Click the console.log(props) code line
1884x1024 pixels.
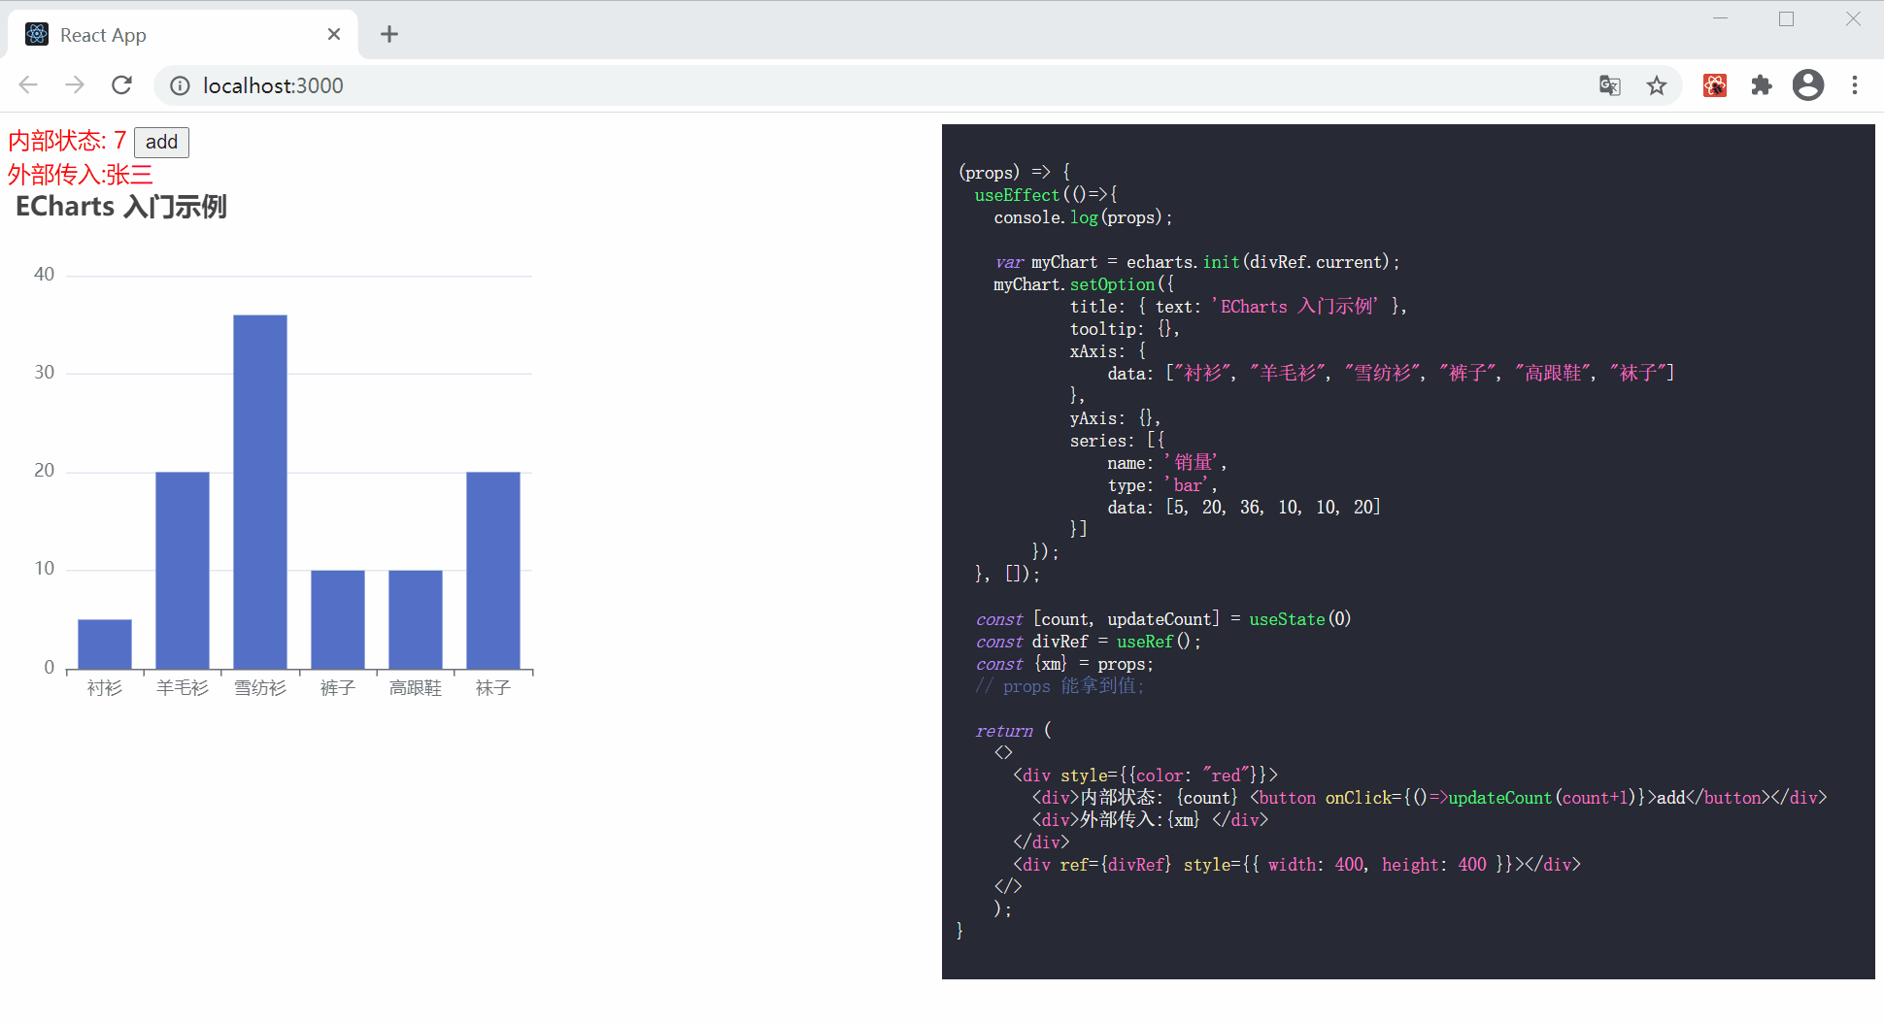(x=1083, y=217)
